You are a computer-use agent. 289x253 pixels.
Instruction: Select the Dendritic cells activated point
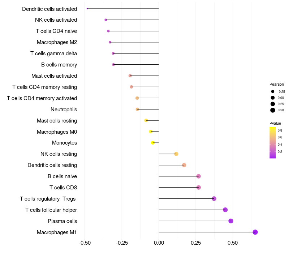(87, 9)
